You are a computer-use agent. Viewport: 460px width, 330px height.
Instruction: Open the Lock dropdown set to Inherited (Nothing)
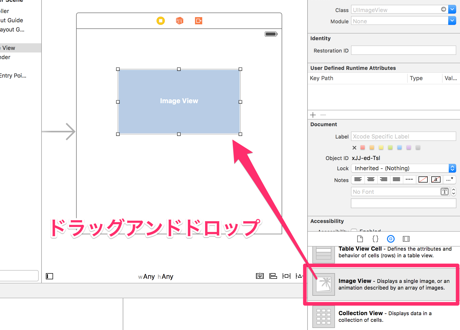click(452, 168)
